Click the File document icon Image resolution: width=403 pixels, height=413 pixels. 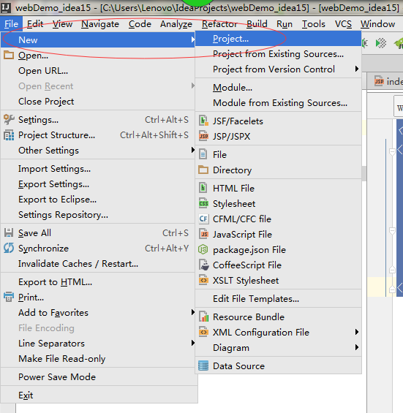[203, 154]
